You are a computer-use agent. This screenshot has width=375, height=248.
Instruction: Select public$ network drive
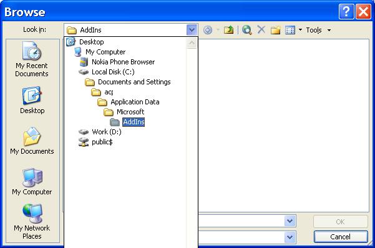95,142
